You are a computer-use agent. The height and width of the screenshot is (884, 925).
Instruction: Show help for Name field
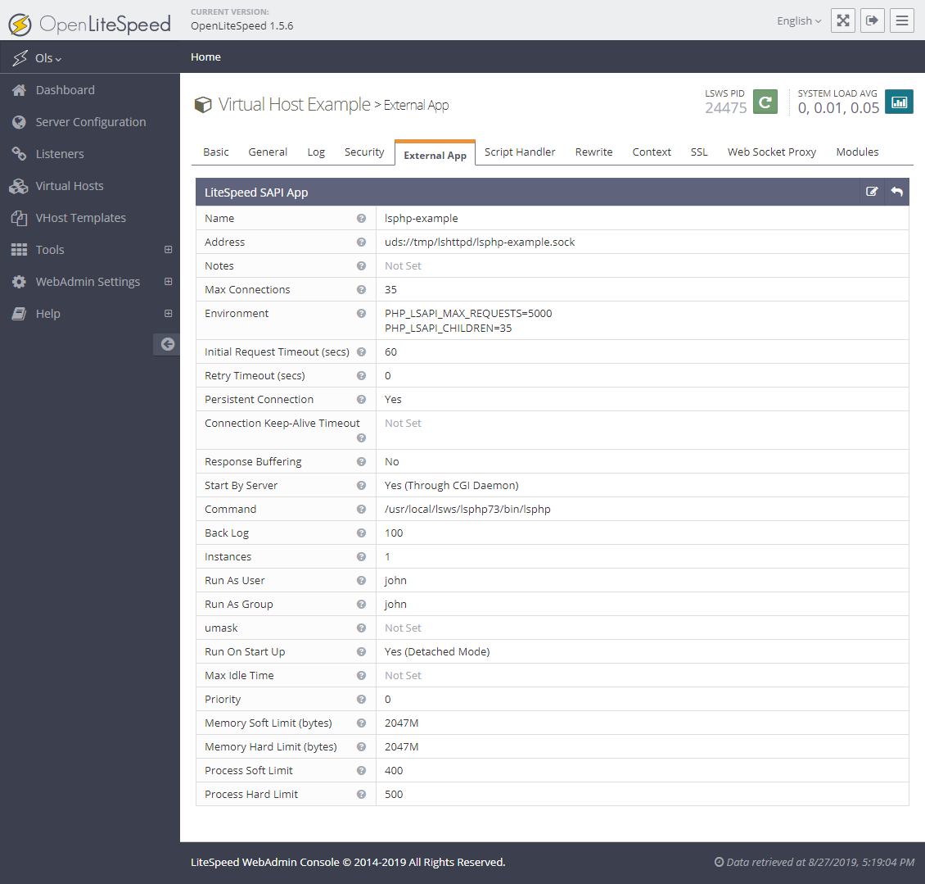click(361, 219)
